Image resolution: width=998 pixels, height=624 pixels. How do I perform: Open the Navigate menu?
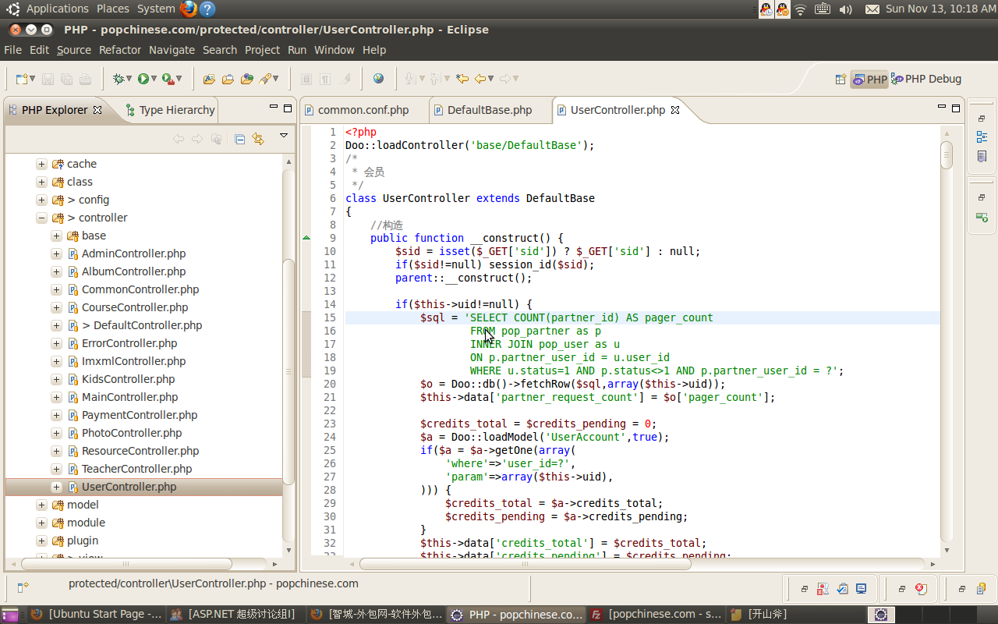172,50
